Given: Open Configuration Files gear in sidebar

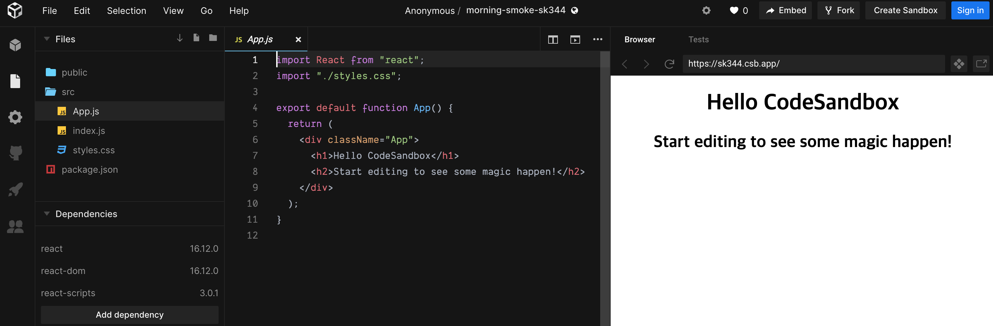Looking at the screenshot, I should (15, 117).
